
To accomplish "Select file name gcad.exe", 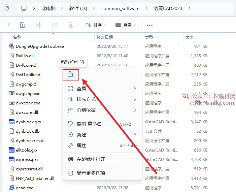I will [x=25, y=188].
